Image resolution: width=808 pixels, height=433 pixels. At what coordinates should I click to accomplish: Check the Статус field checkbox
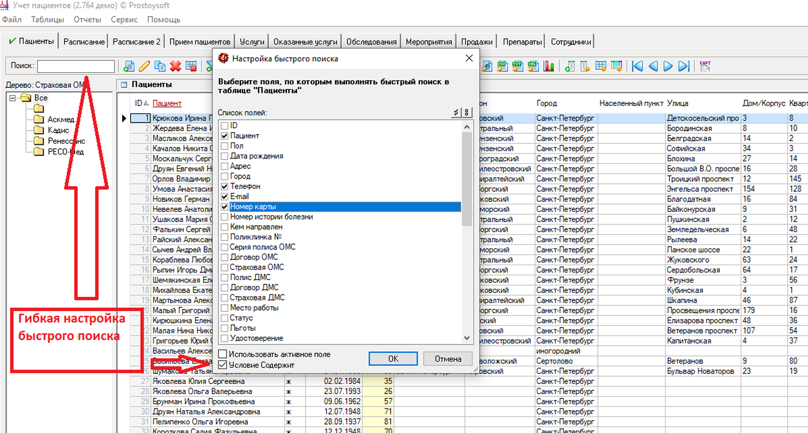coord(225,318)
